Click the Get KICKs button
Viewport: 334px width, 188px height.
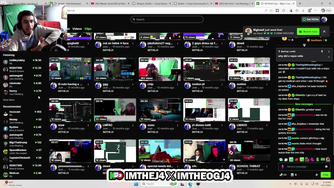[310, 19]
